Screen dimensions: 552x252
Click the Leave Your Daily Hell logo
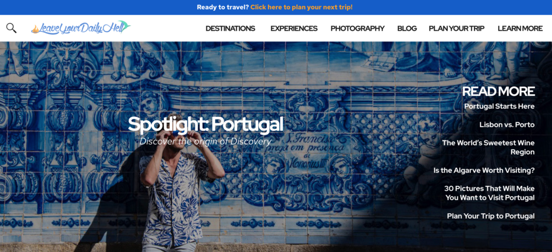(x=81, y=28)
